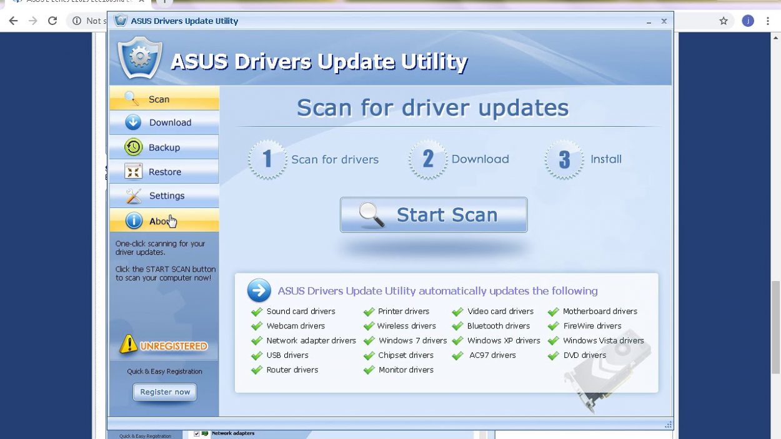Image resolution: width=781 pixels, height=439 pixels.
Task: Click the green Backup clock icon
Action: [x=133, y=147]
